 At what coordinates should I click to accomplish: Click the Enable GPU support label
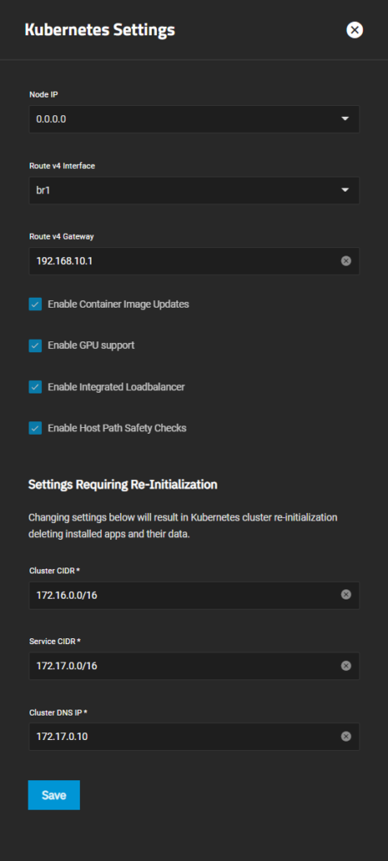point(91,346)
